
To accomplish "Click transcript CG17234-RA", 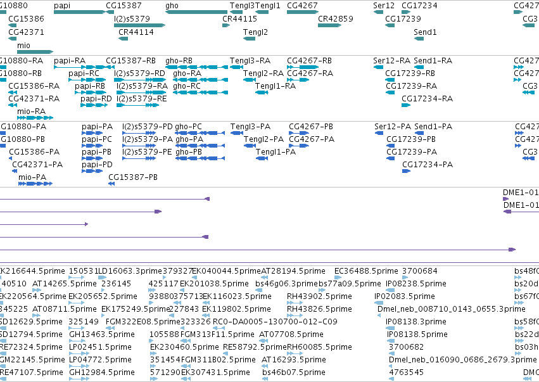I will tap(406, 105).
